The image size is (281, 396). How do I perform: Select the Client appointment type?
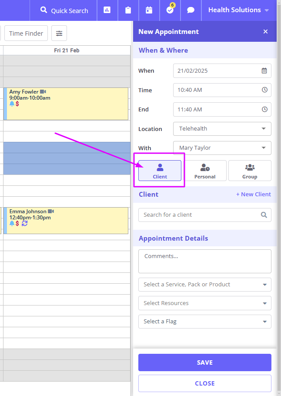160,171
